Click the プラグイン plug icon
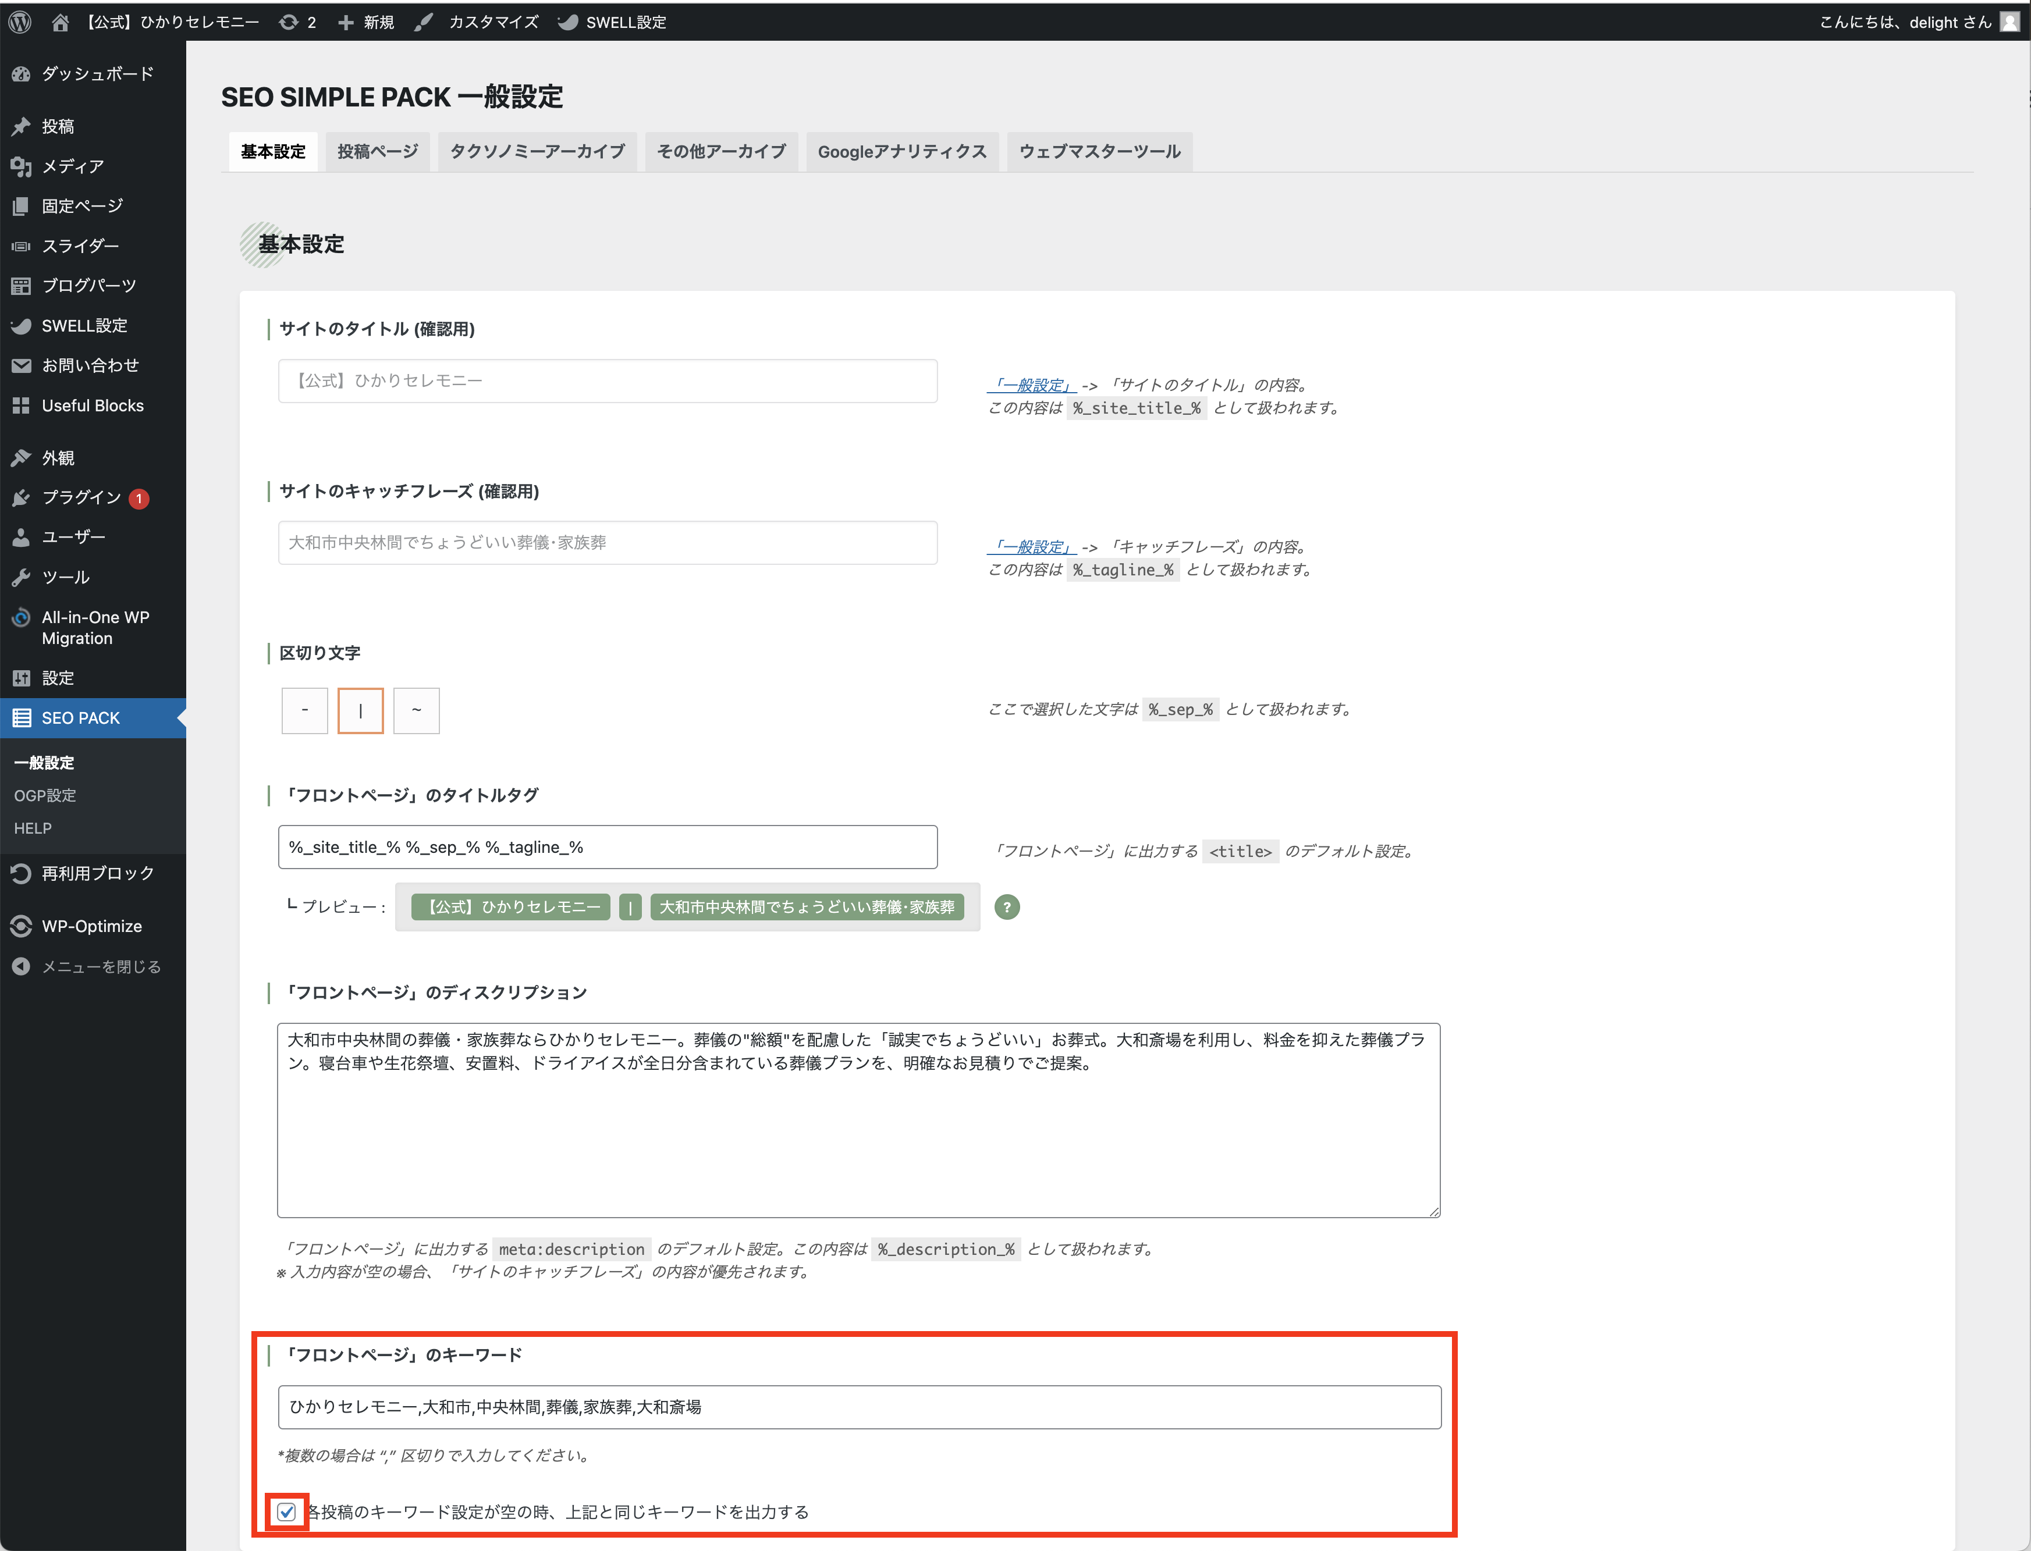Screen dimensions: 2031x1551 pos(22,497)
